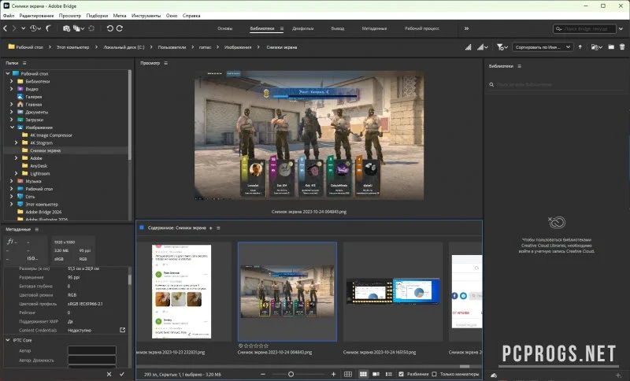Click the get photos from camera icon
The height and width of the screenshot is (381, 630).
click(66, 28)
